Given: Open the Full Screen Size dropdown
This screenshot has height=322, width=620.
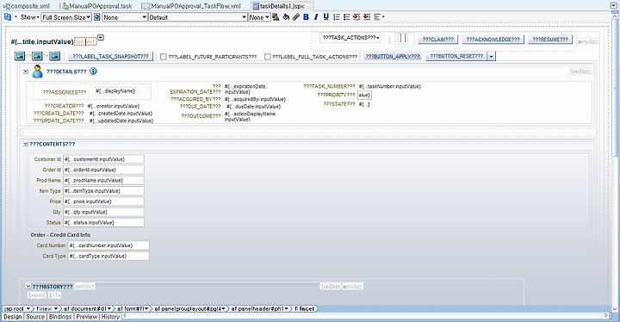Looking at the screenshot, I should [66, 17].
